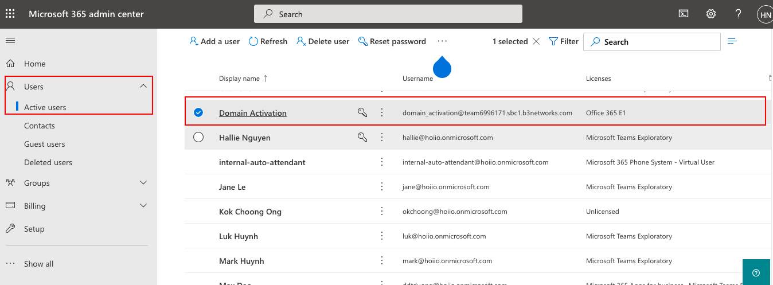Open the Cloud Shell terminal icon
This screenshot has width=773, height=285.
684,14
